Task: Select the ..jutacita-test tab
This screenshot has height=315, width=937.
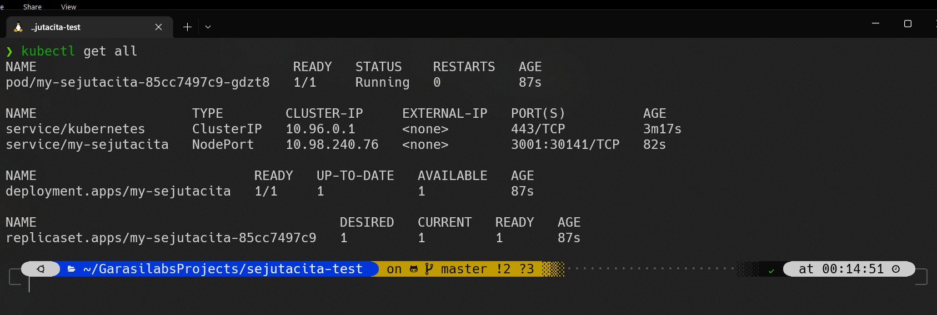Action: click(x=90, y=27)
